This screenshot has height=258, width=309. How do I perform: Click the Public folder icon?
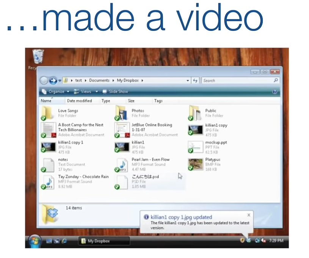pyautogui.click(x=195, y=113)
